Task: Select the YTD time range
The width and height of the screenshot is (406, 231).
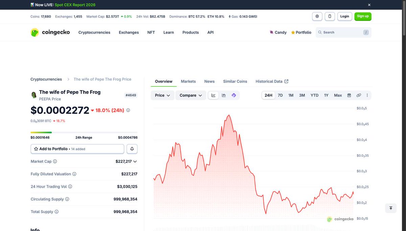Action: [315, 95]
